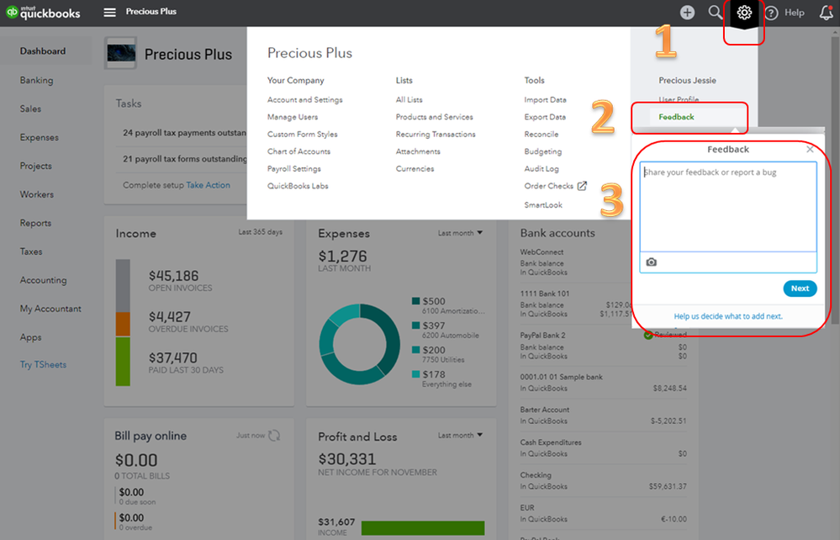Open Recurring Transactions

436,134
